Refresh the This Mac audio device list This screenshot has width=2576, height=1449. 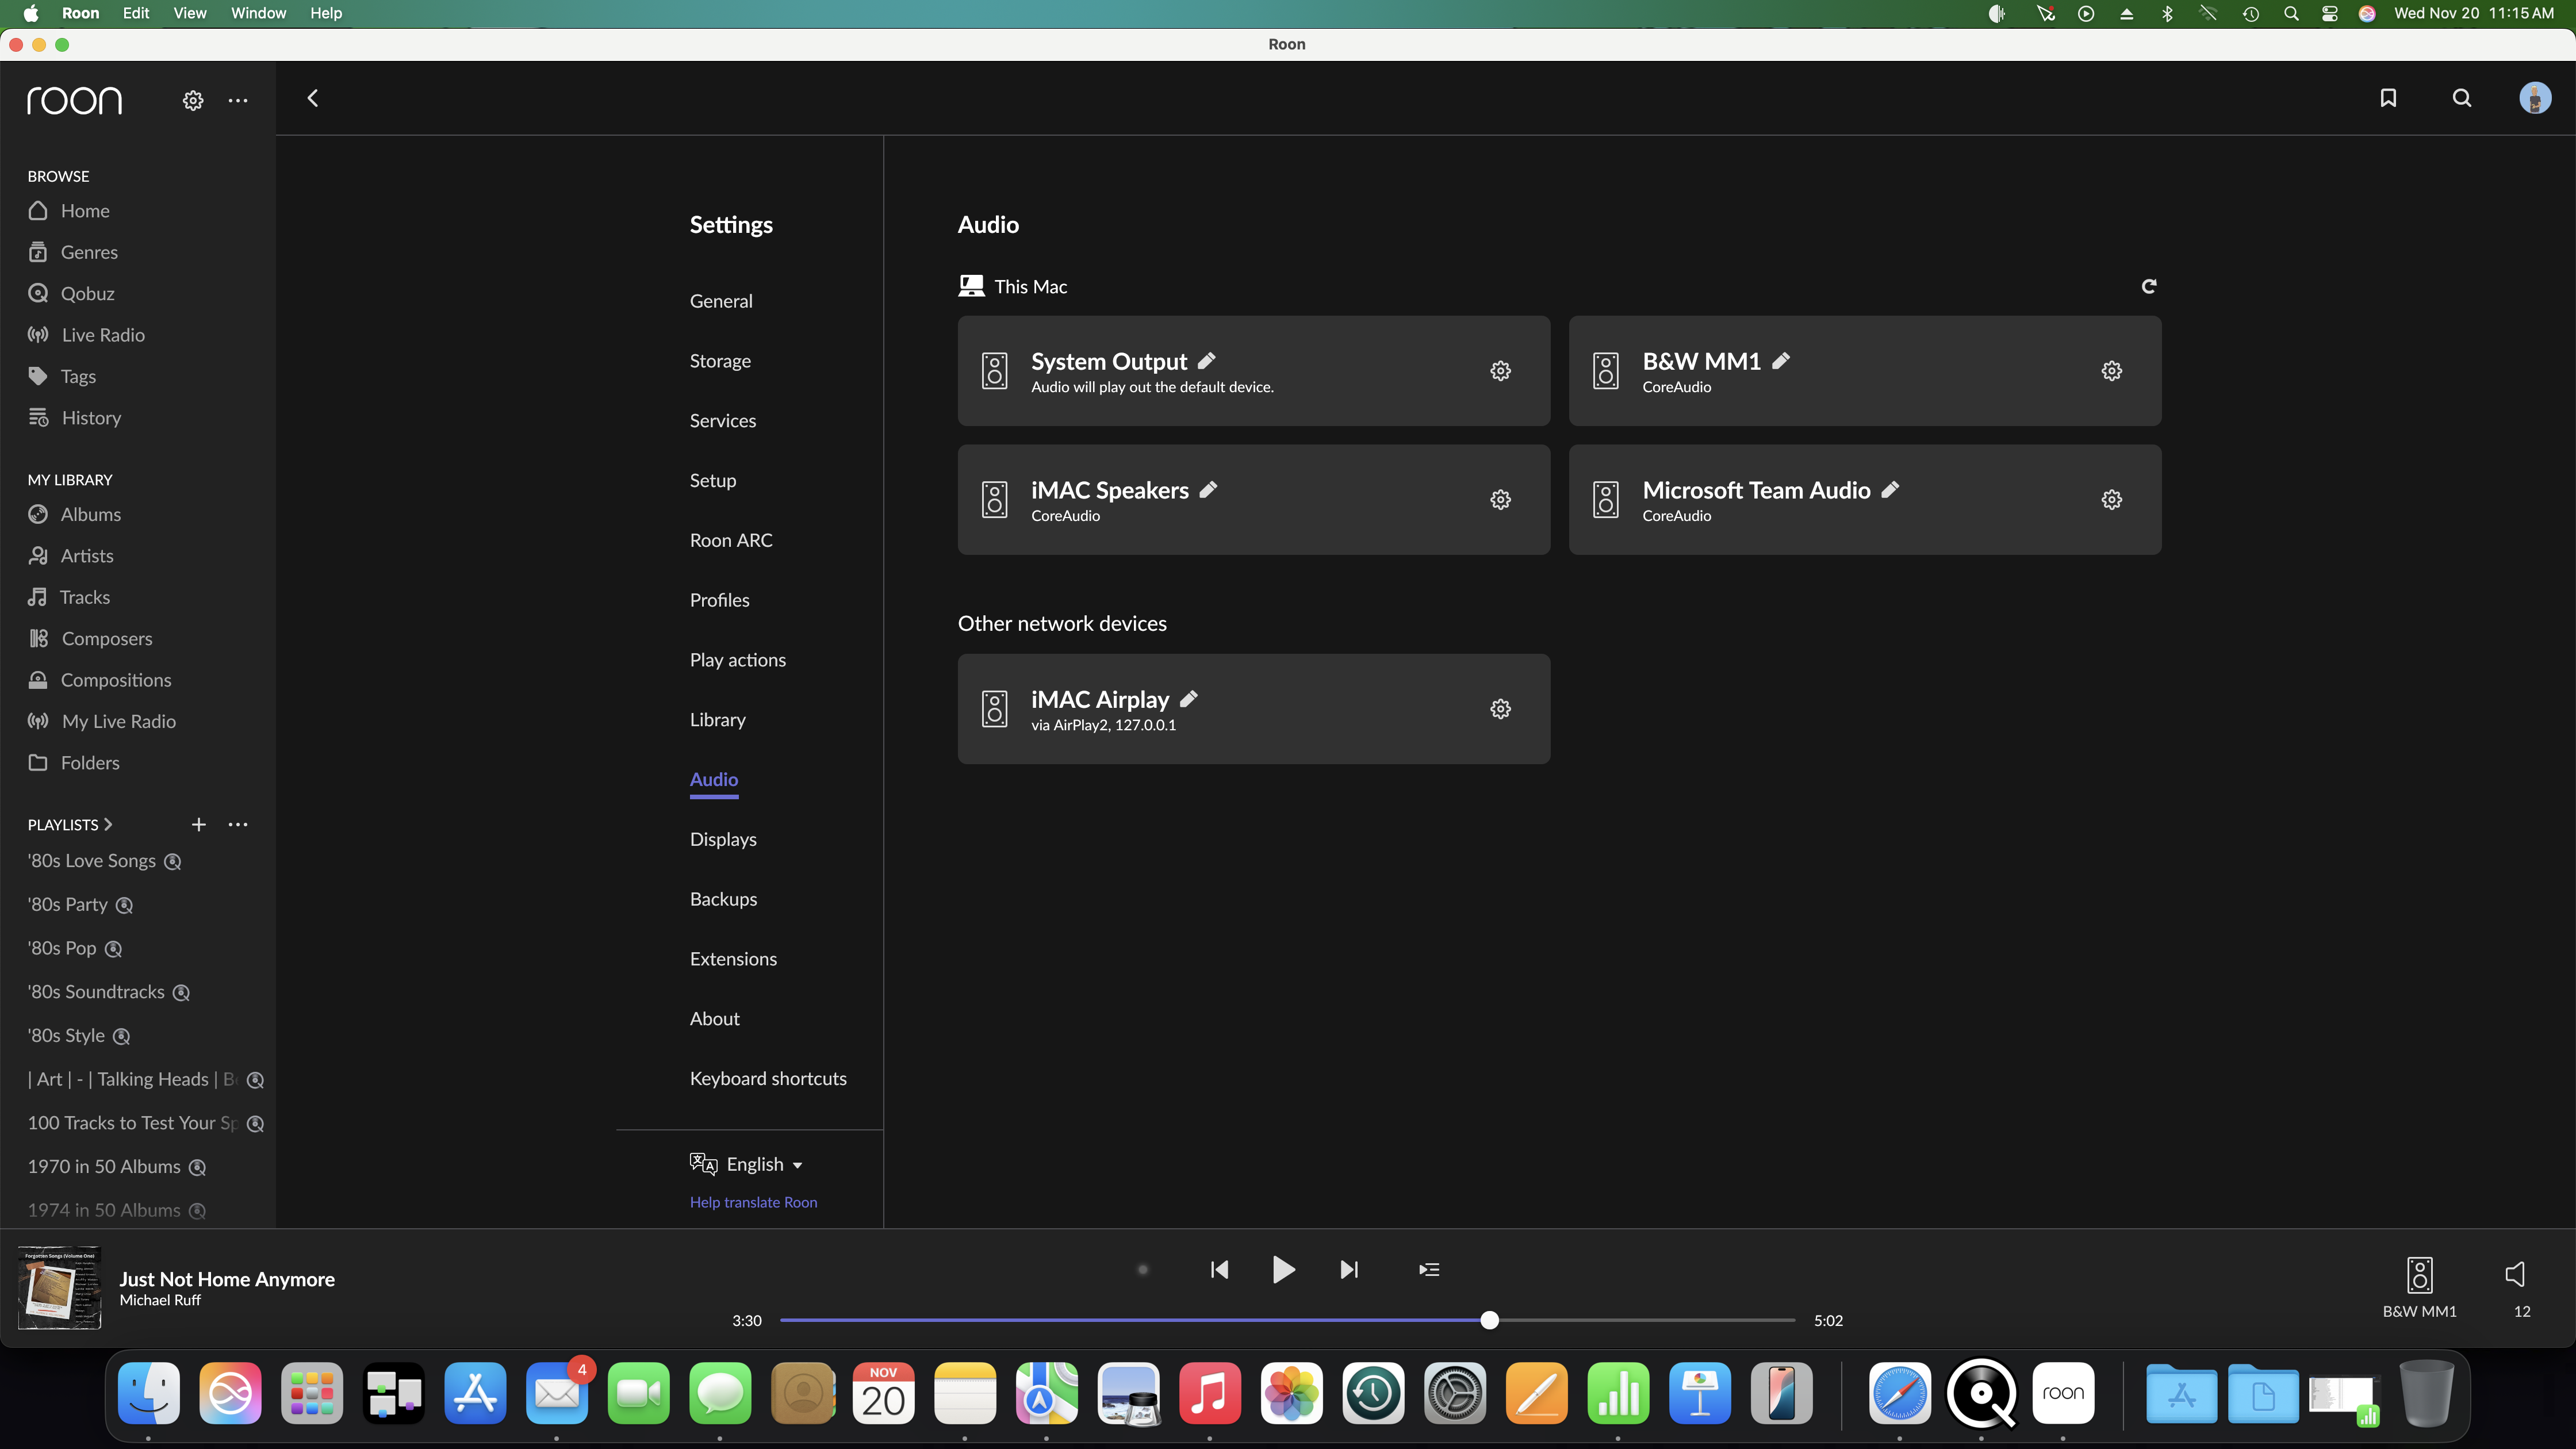(x=2149, y=286)
